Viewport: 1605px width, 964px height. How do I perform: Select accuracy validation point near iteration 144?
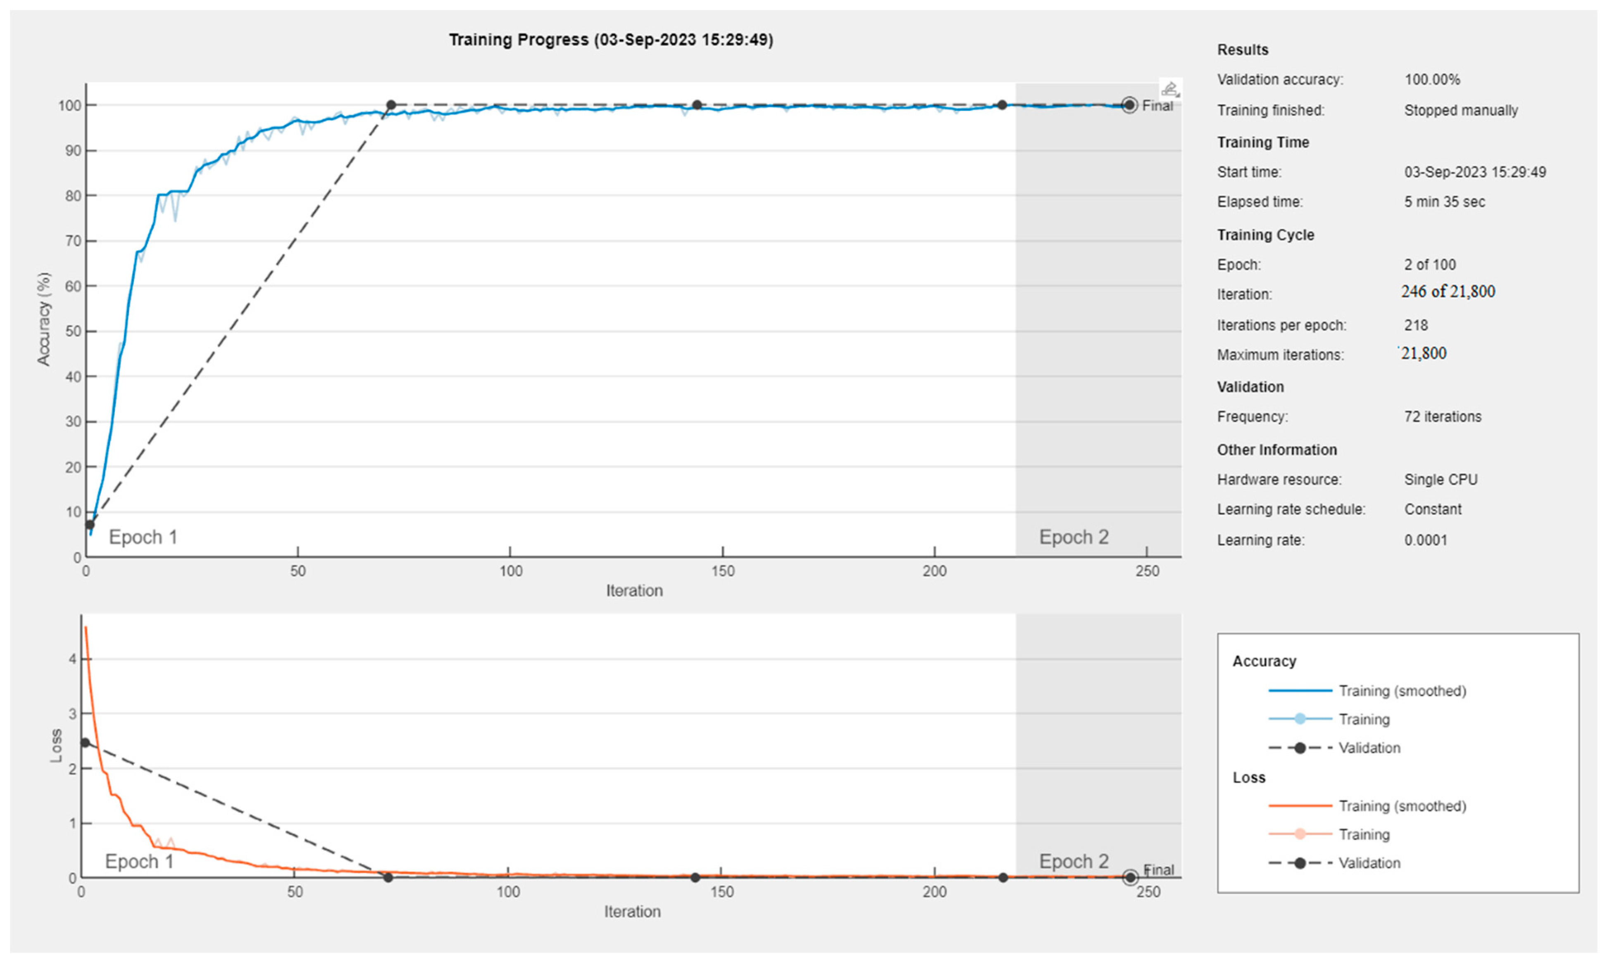[697, 105]
